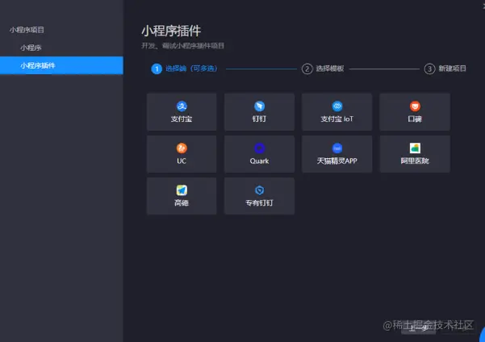Open the 小程序 sidebar item
Screen dimensions: 485x342
(61, 48)
